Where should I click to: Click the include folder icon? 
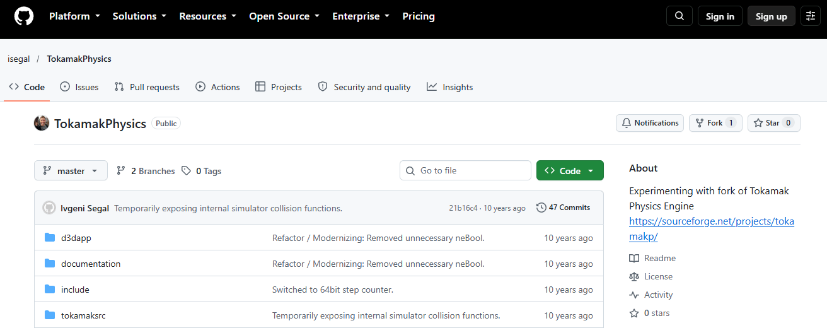click(x=50, y=290)
